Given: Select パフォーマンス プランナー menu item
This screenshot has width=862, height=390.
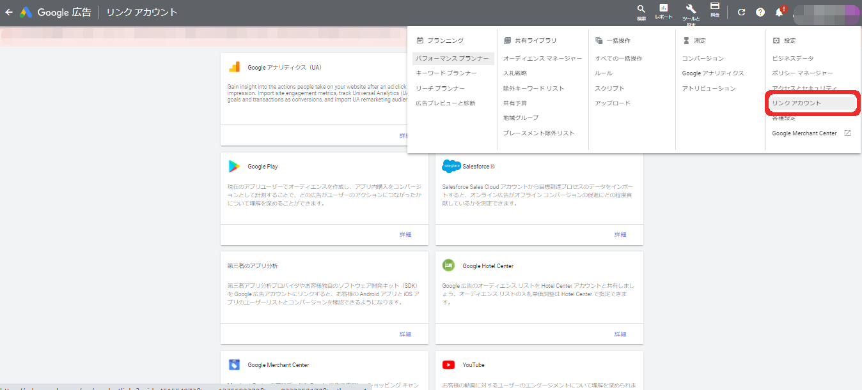Looking at the screenshot, I should point(453,58).
